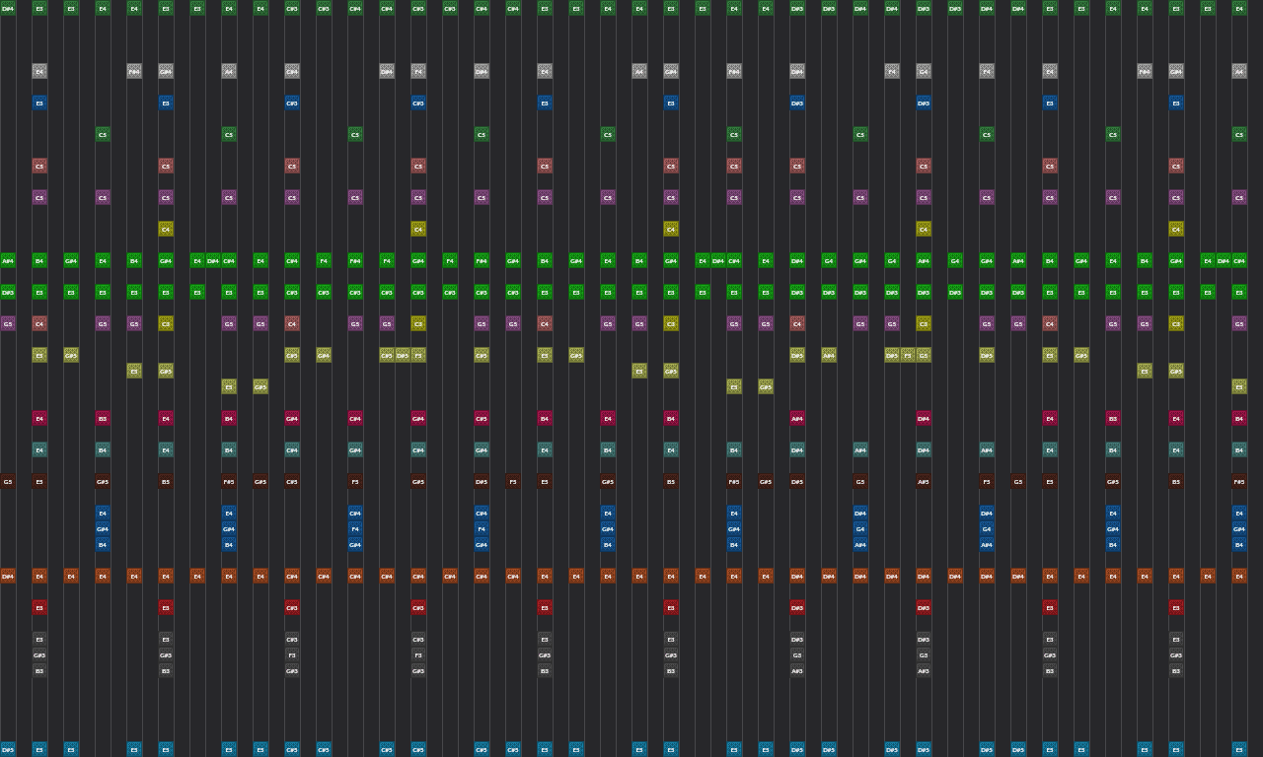Click the teal B4 note block

pos(102,449)
